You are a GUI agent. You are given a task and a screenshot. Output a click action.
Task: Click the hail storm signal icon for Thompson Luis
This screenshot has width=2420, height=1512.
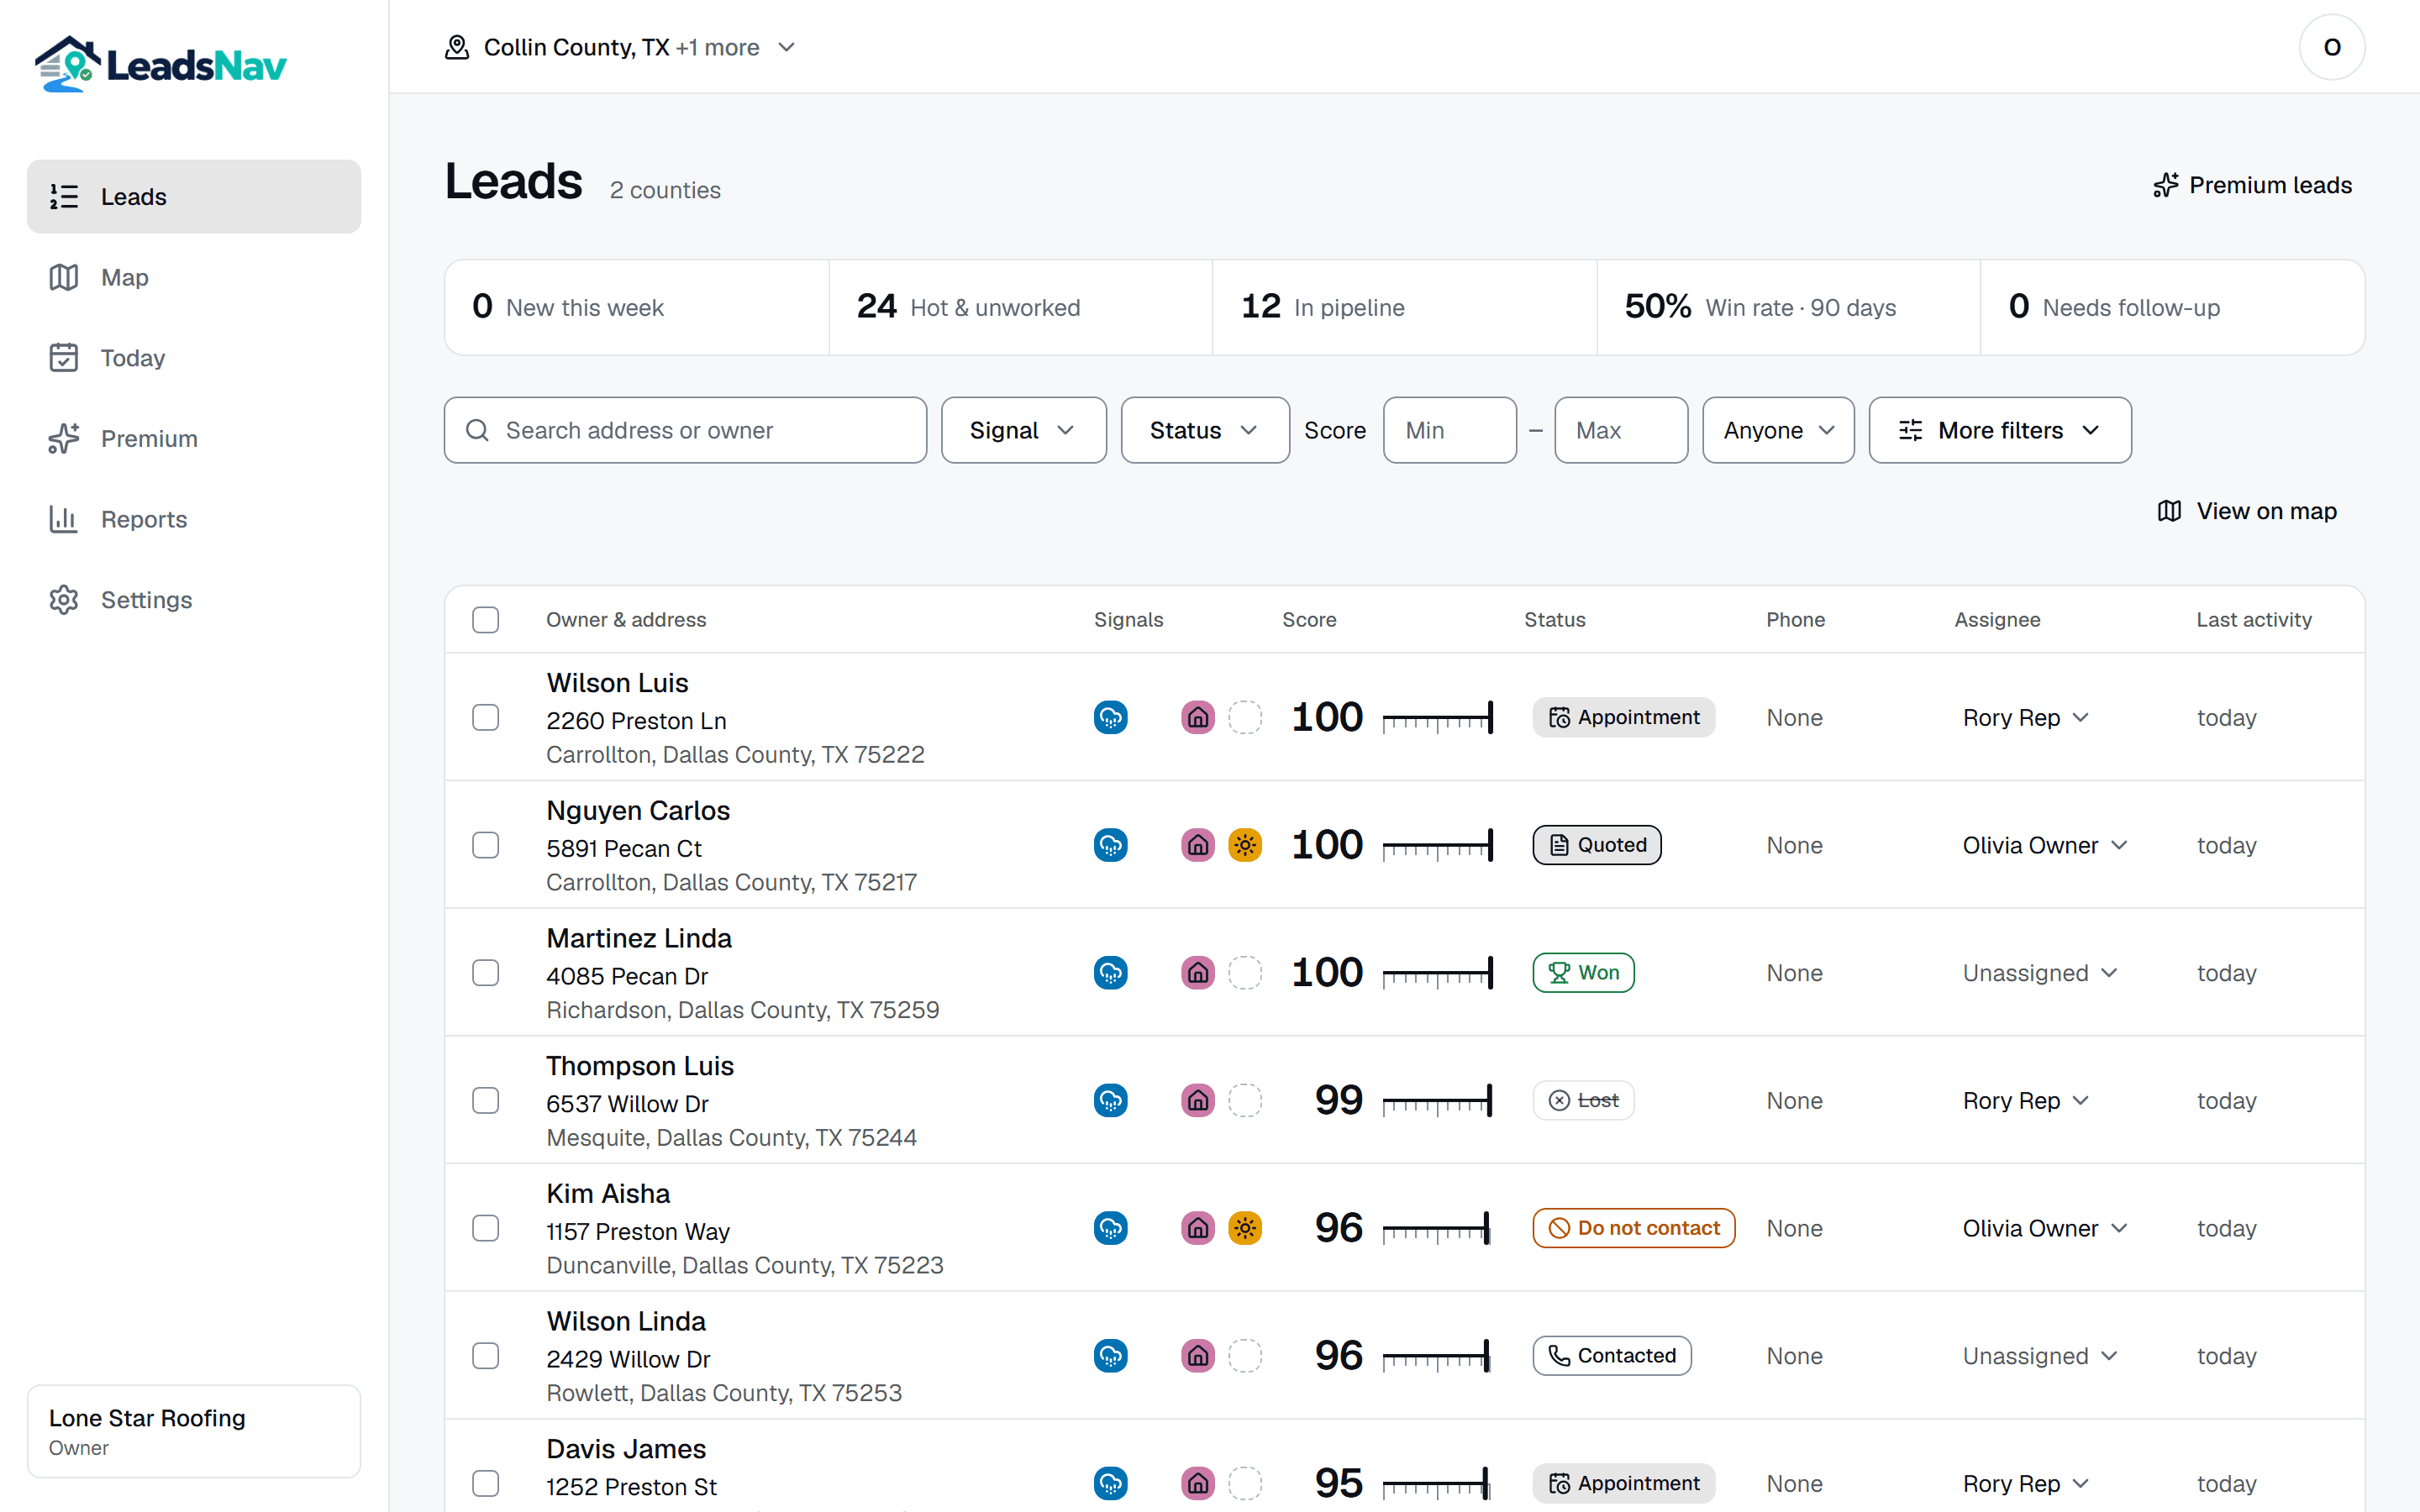pos(1110,1100)
